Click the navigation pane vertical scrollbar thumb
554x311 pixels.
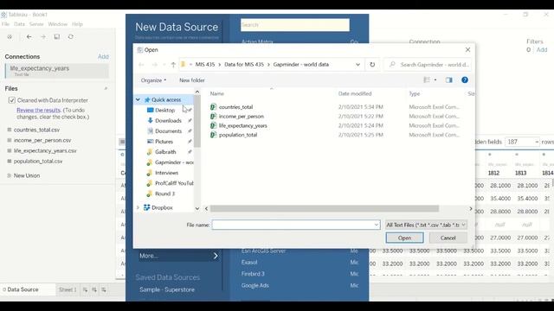point(197,122)
